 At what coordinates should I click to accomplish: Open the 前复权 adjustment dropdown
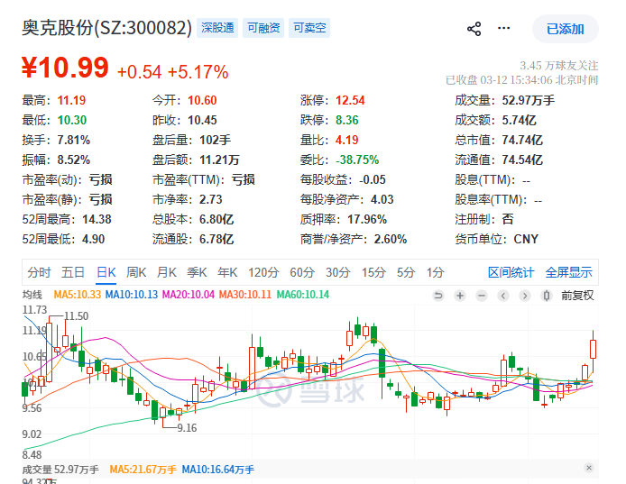point(577,296)
